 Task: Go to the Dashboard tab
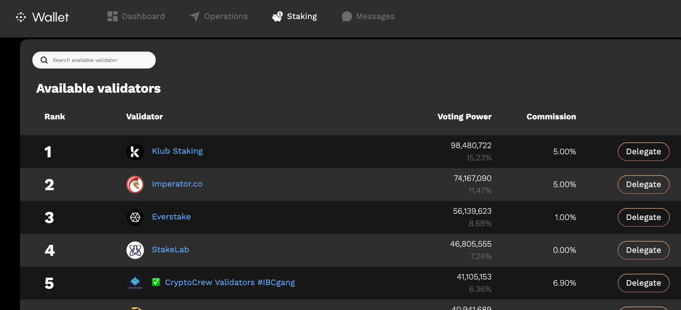coord(143,16)
